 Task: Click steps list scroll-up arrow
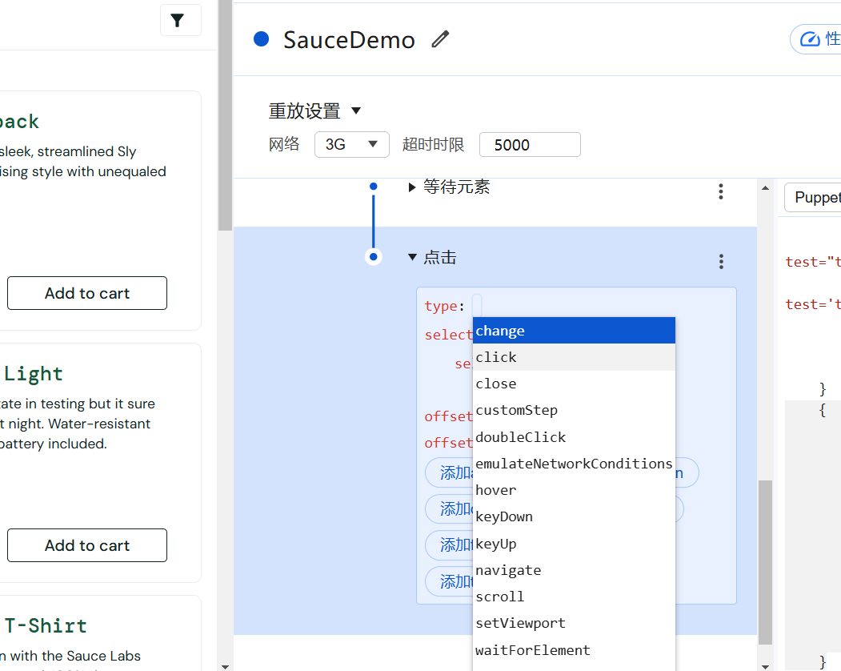[x=765, y=188]
